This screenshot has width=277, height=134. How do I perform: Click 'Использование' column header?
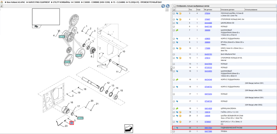pyautogui.click(x=252, y=10)
